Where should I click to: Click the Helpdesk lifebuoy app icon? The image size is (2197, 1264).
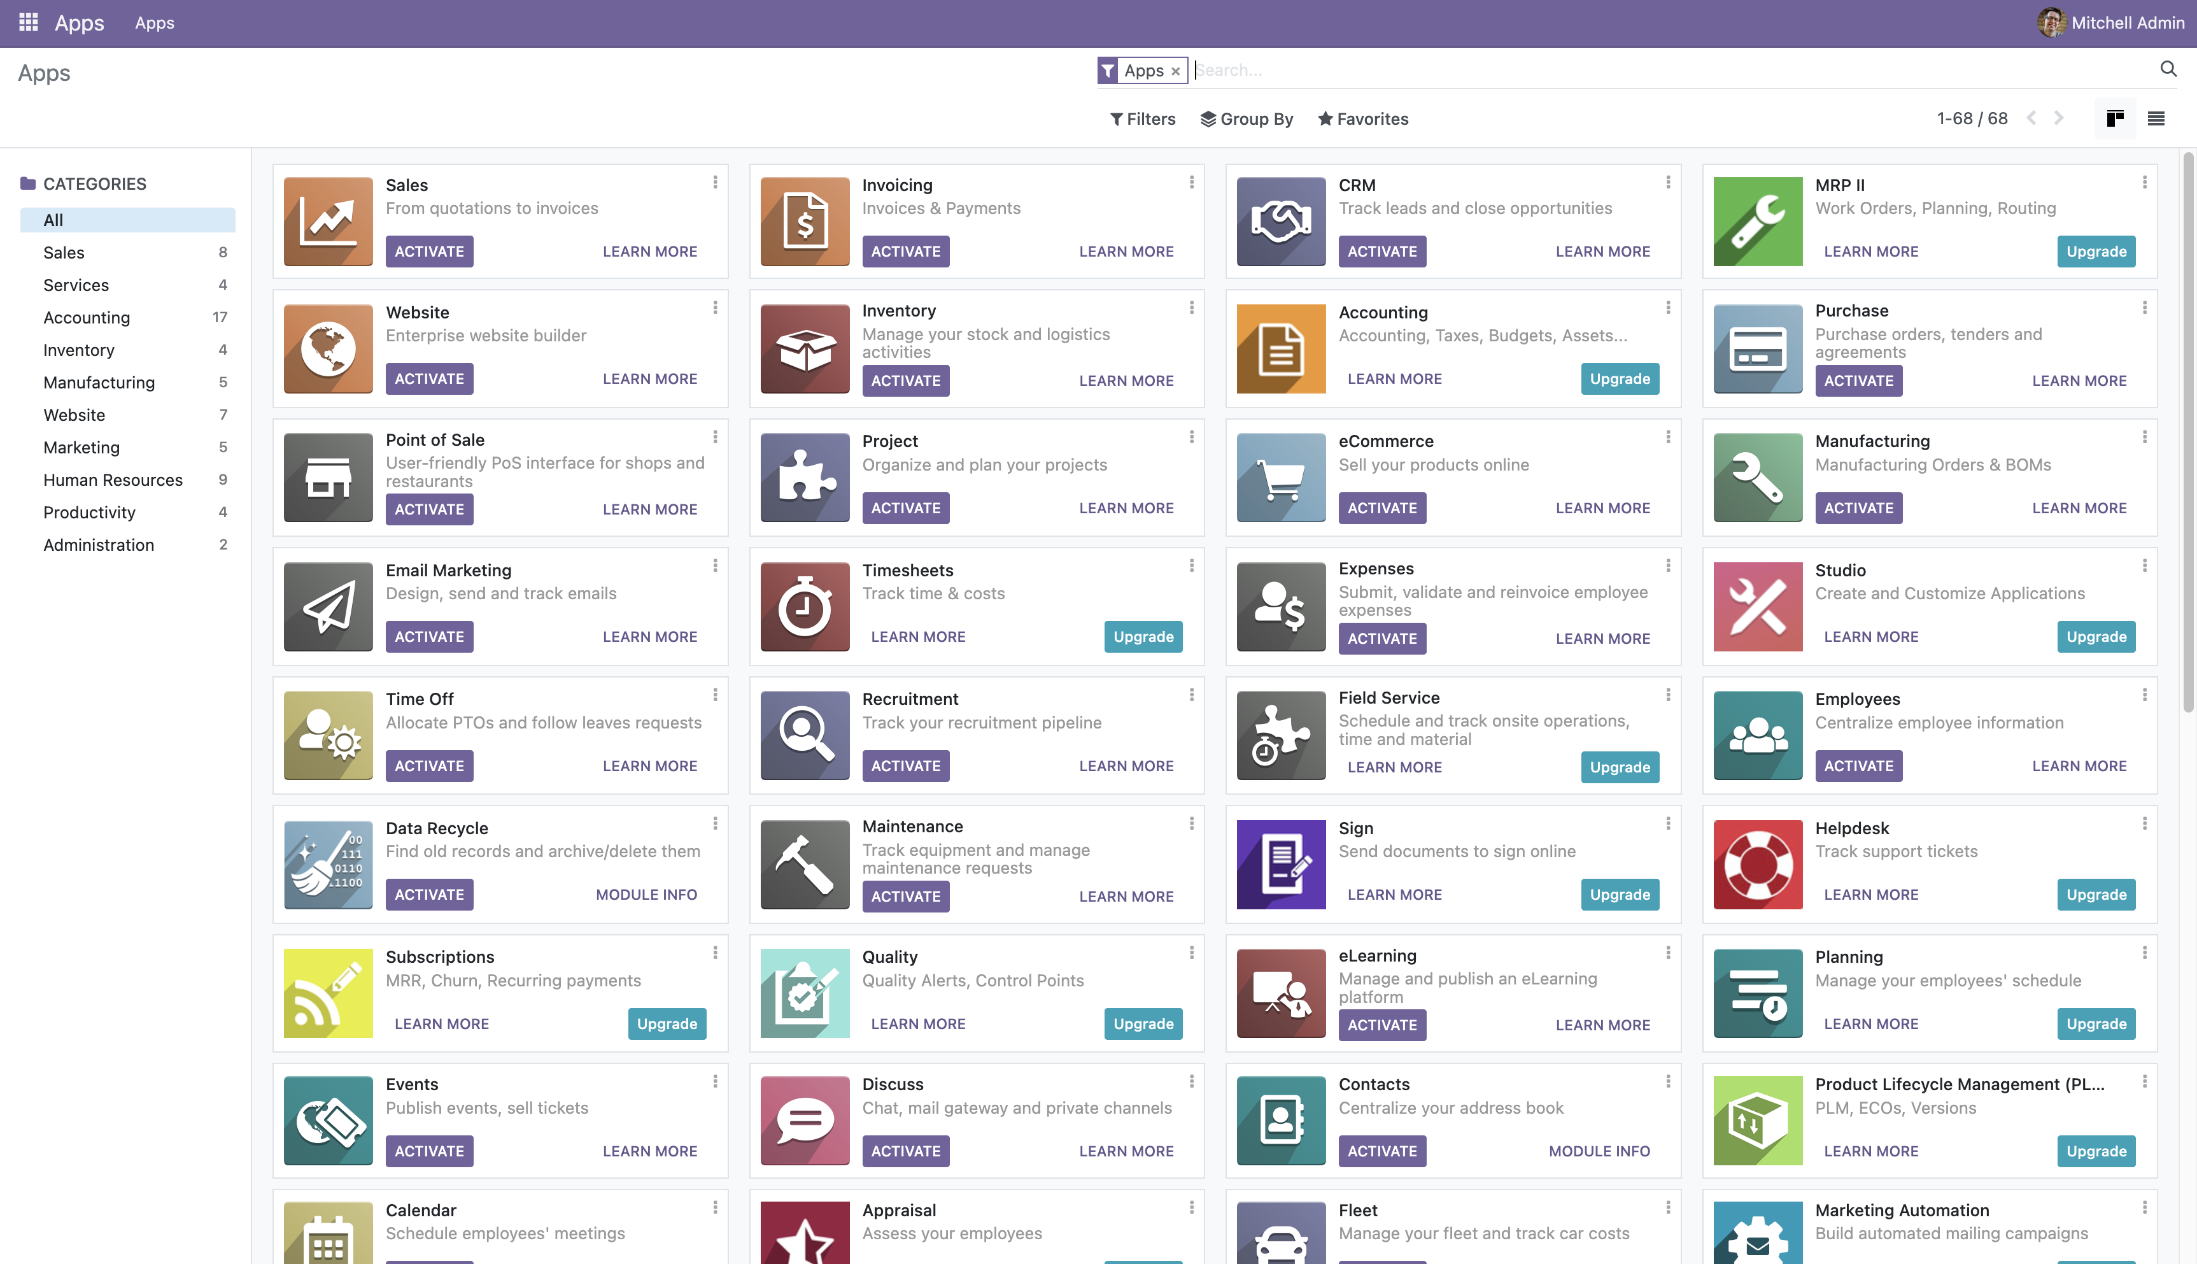pyautogui.click(x=1757, y=865)
